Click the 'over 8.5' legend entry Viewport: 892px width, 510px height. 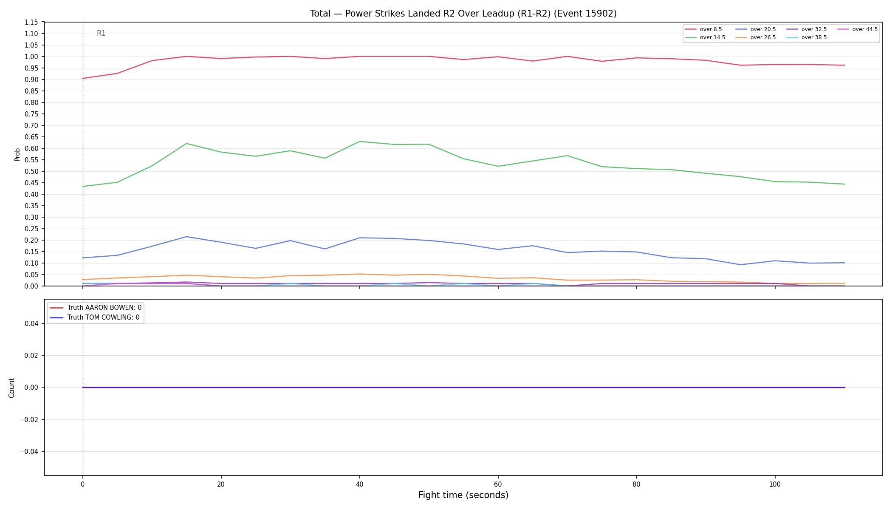pos(703,29)
